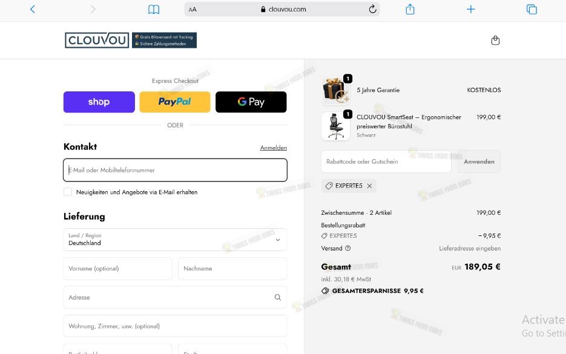Click the Gesamt price 189,05 €
The width and height of the screenshot is (566, 354).
pos(482,267)
